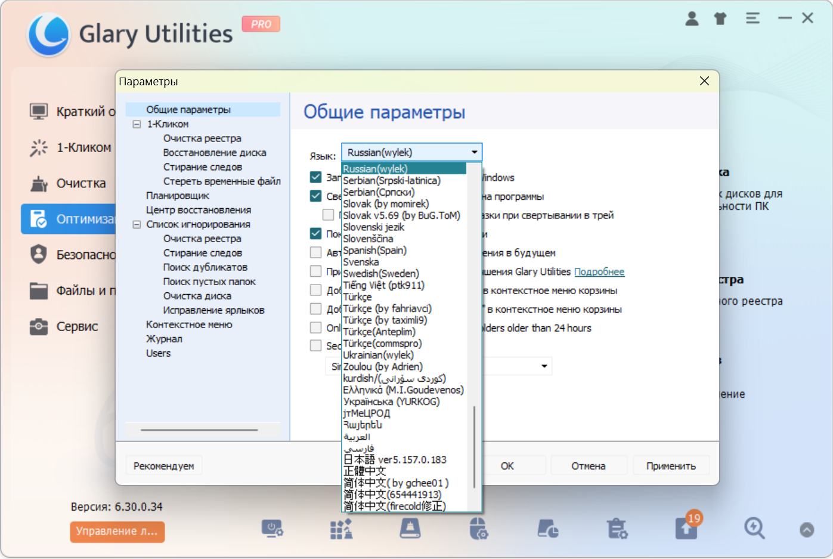Select Планировщик in settings tree

click(178, 196)
